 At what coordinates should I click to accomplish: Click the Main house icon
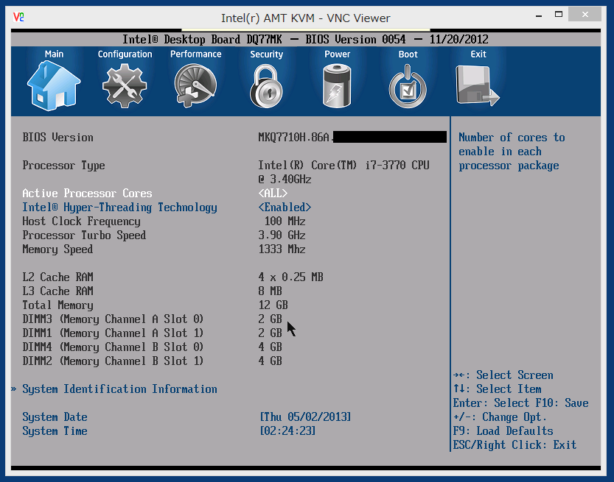[x=54, y=86]
